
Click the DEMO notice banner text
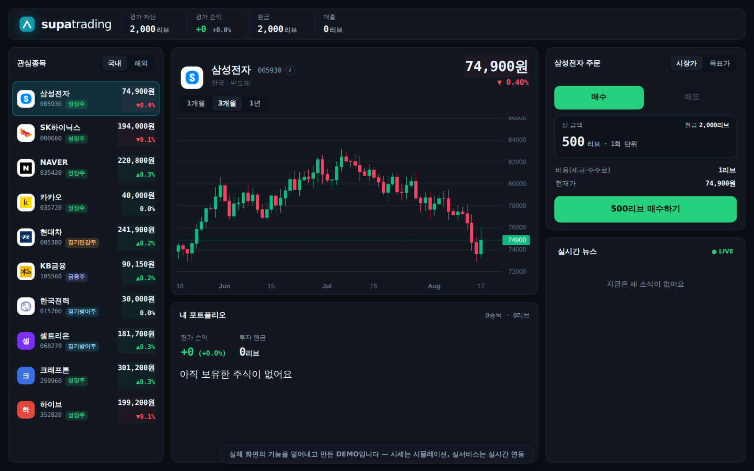(377, 454)
